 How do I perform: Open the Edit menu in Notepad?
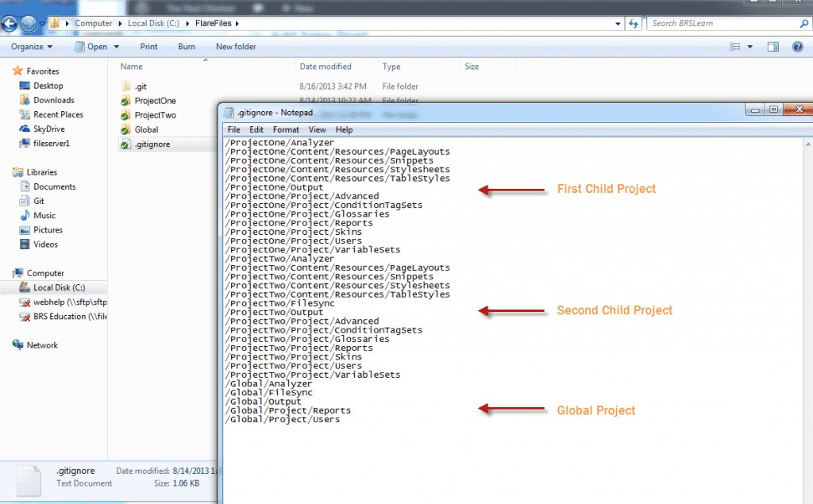click(256, 129)
